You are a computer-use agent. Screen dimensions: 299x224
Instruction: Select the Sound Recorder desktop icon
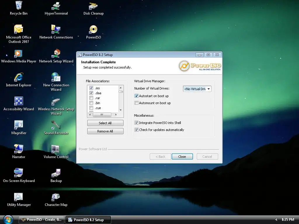pos(56,127)
